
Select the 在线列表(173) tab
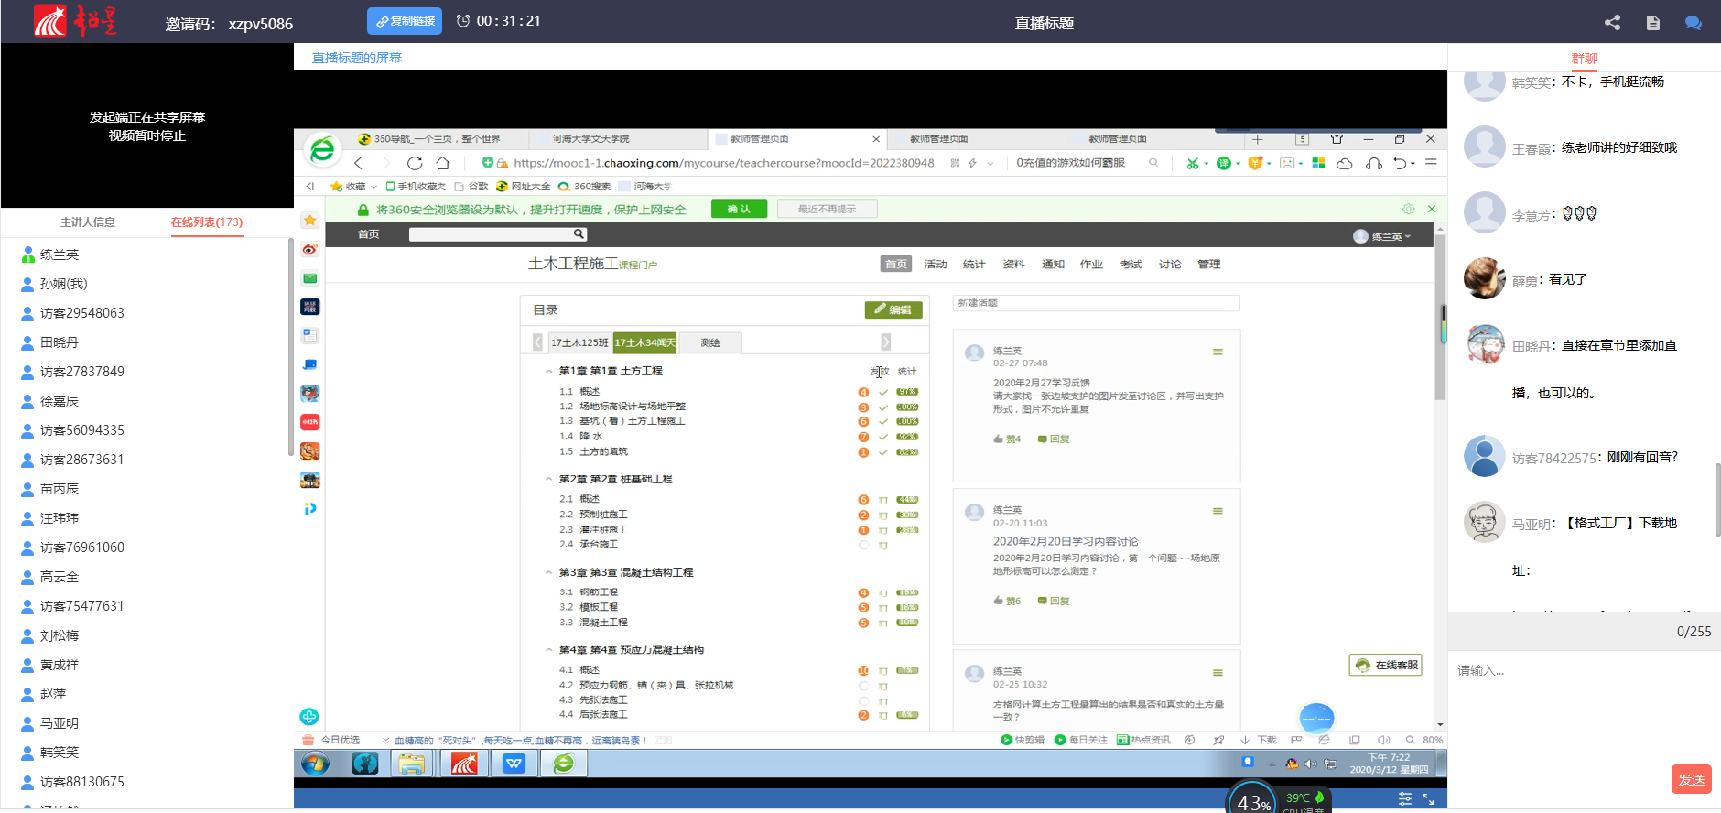pos(207,222)
